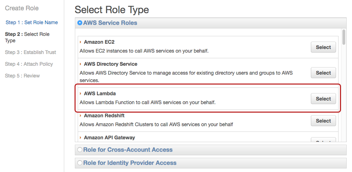Expand the Amazon Redshift arrow
This screenshot has width=352, height=172.
[x=80, y=115]
